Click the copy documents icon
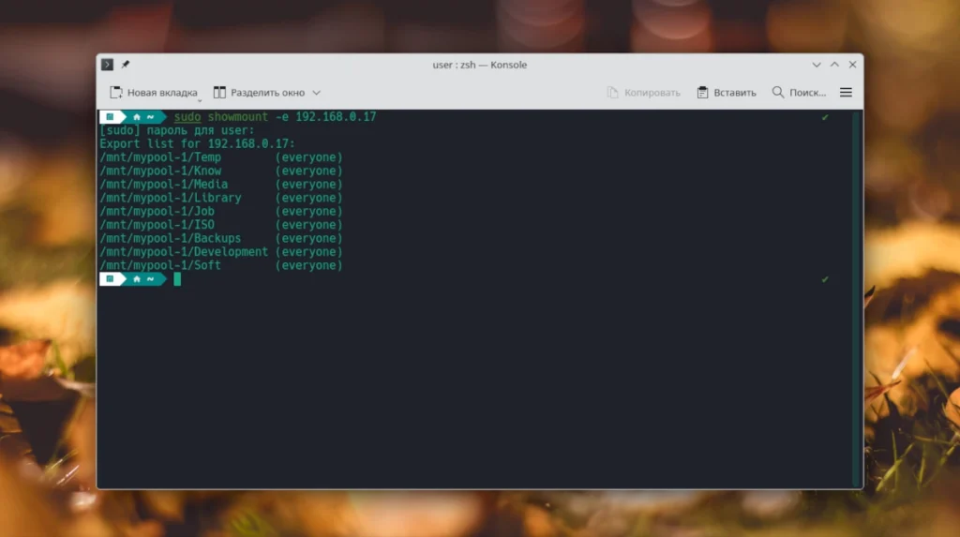Image resolution: width=960 pixels, height=537 pixels. point(613,93)
